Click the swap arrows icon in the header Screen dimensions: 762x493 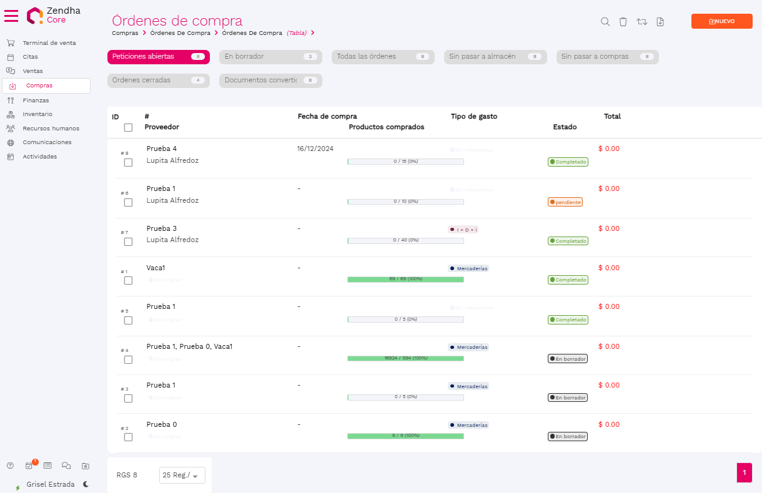click(641, 22)
